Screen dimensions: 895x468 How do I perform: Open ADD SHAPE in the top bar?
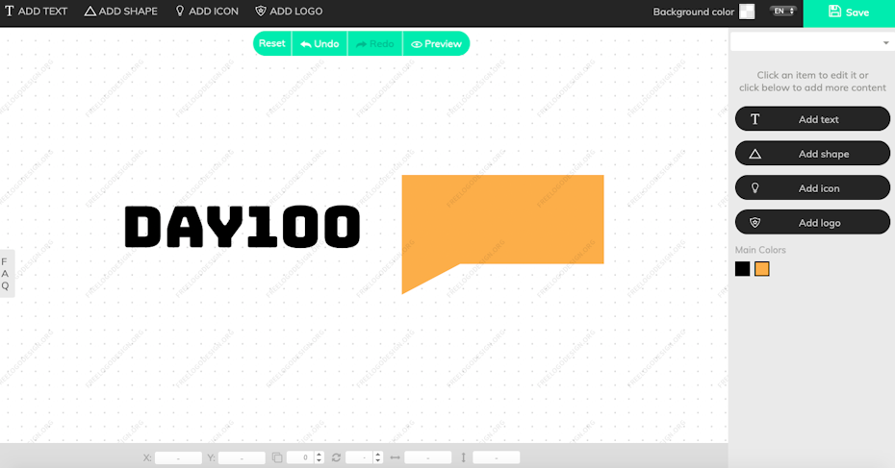121,12
